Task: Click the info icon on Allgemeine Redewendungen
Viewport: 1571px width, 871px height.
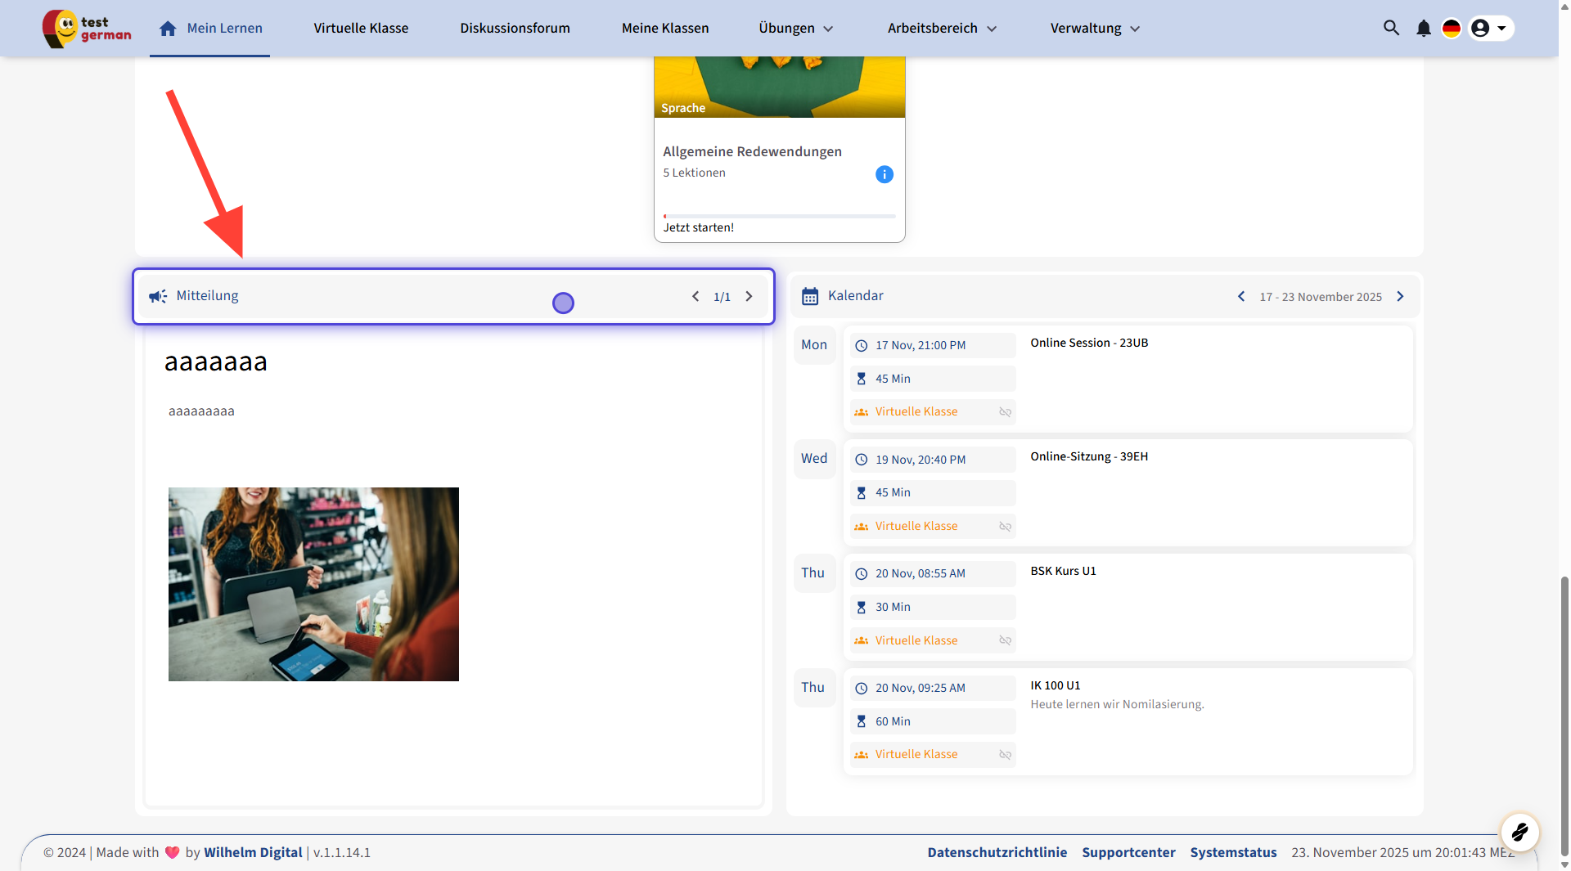Action: click(885, 174)
